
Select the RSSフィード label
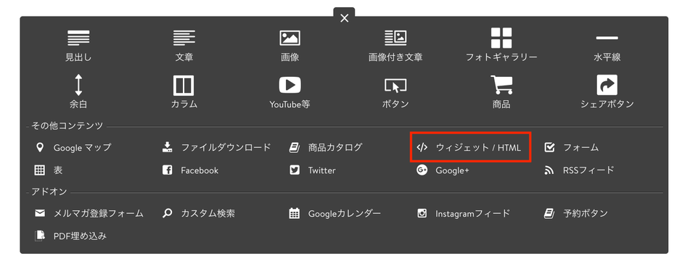tap(588, 170)
